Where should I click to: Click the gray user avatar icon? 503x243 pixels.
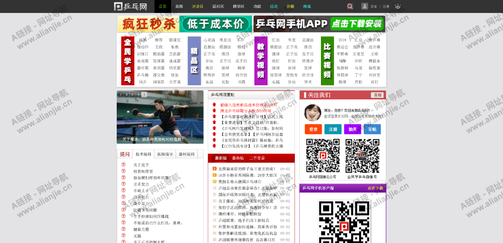coord(365,6)
